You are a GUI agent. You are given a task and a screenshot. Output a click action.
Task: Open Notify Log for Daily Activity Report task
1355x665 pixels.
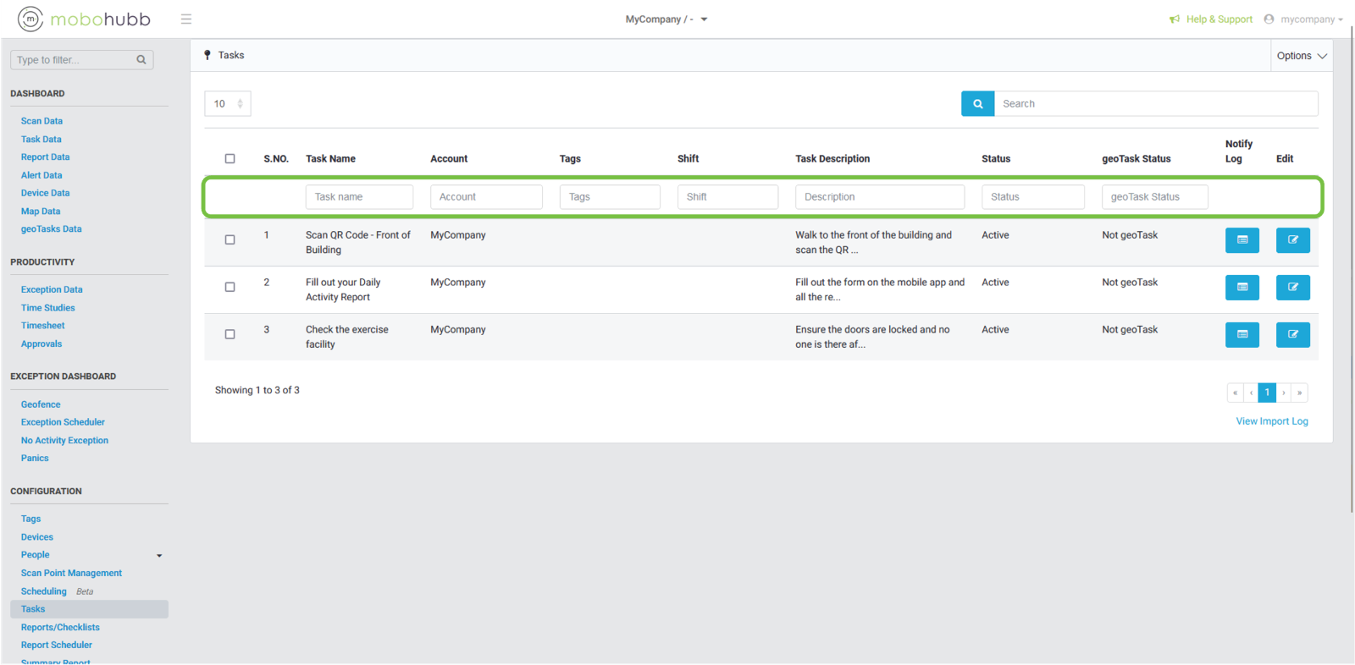[x=1242, y=288]
